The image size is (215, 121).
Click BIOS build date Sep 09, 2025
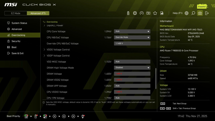(x=194, y=37)
